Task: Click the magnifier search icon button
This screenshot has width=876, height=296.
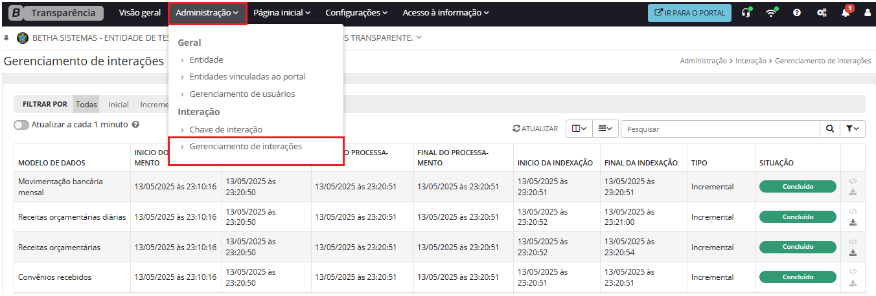Action: coord(829,129)
